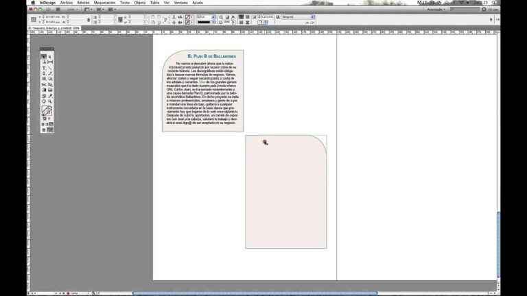Image resolution: width=527 pixels, height=296 pixels.
Task: Open Spotlight search in menu bar
Action: tap(494, 3)
